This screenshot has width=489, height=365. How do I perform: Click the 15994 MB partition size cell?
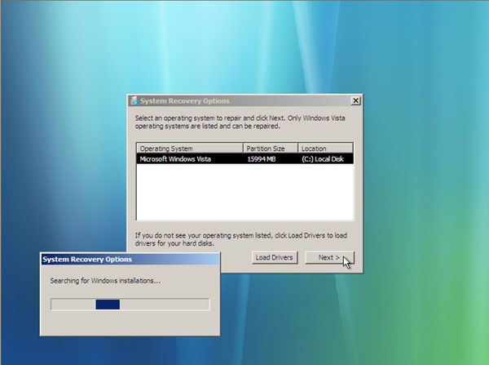[x=262, y=159]
